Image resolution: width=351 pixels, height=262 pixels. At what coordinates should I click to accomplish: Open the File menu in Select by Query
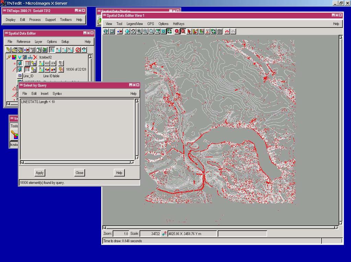25,94
